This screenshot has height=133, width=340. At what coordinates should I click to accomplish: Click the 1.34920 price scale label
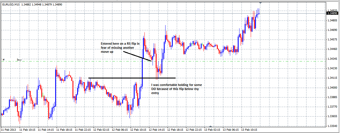(x=332, y=10)
